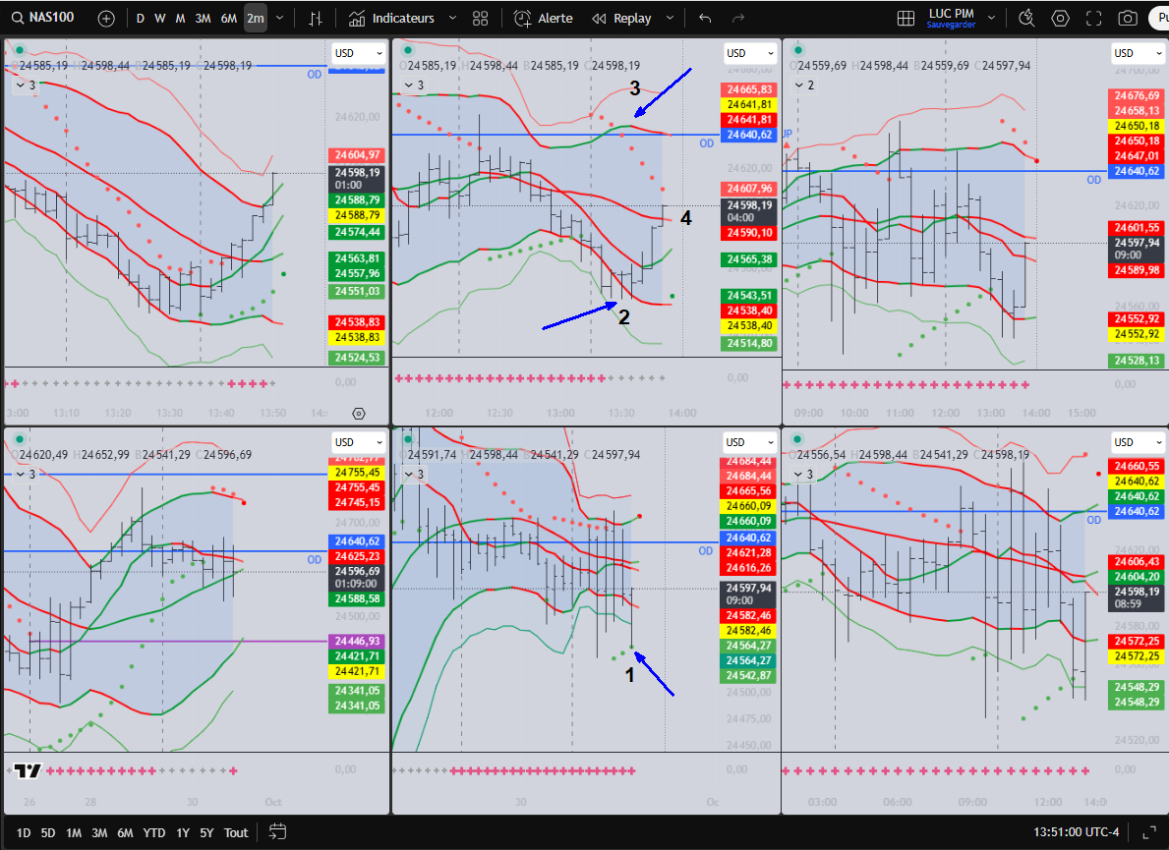Open time axis settings icon beside 13:50

point(359,414)
